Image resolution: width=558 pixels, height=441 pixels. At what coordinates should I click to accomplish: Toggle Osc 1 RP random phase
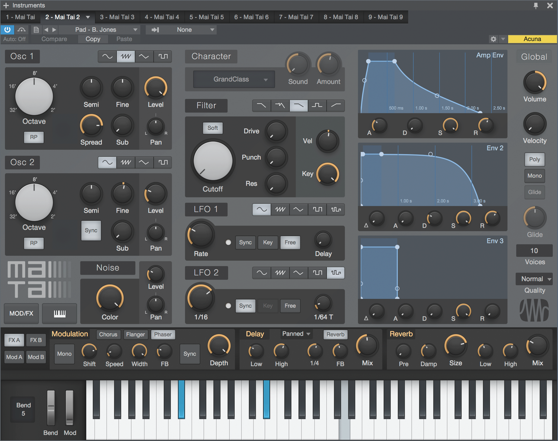(34, 137)
